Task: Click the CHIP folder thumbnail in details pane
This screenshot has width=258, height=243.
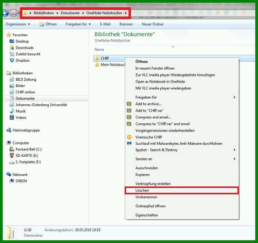Action: [12, 233]
